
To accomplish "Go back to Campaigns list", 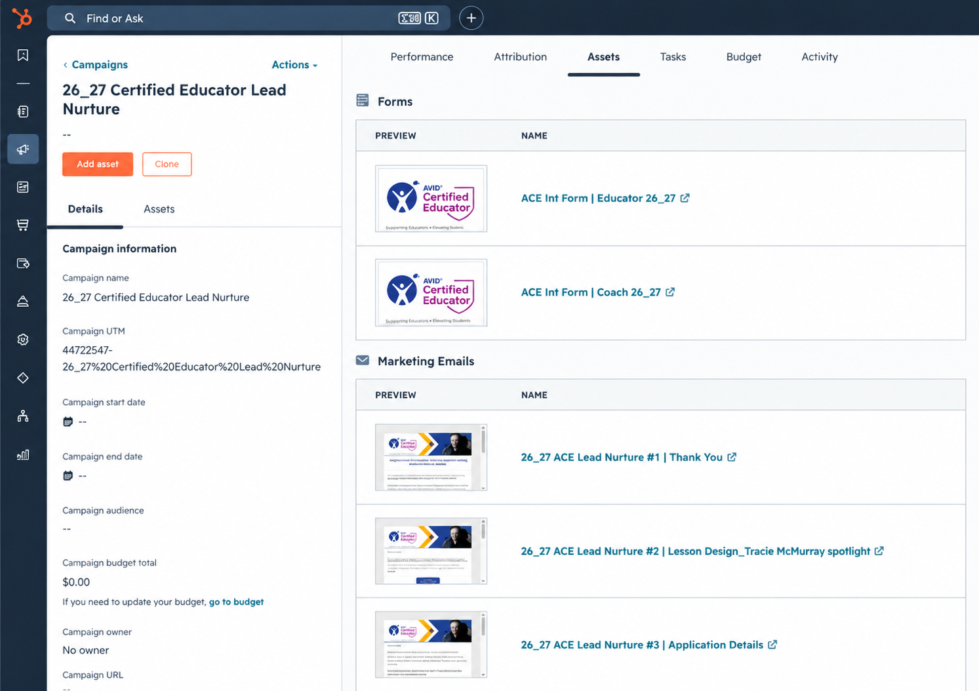I will click(95, 65).
